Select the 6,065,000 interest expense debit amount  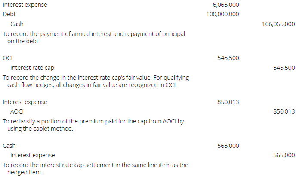226,5
